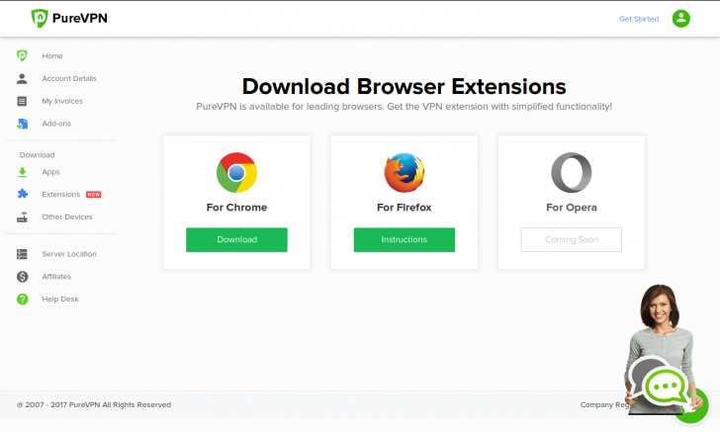Click Coming Soon button for Opera
This screenshot has height=432, width=720.
click(x=572, y=239)
